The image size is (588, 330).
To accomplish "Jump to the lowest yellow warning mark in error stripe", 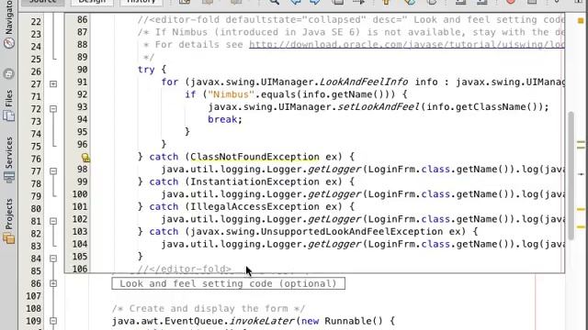I will point(581,227).
